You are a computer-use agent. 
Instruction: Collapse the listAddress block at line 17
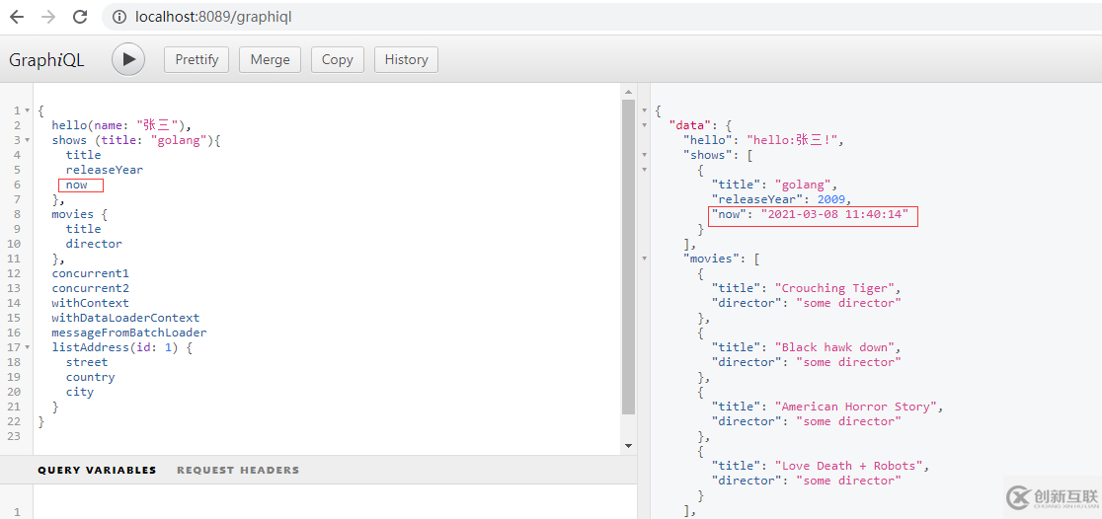(28, 347)
